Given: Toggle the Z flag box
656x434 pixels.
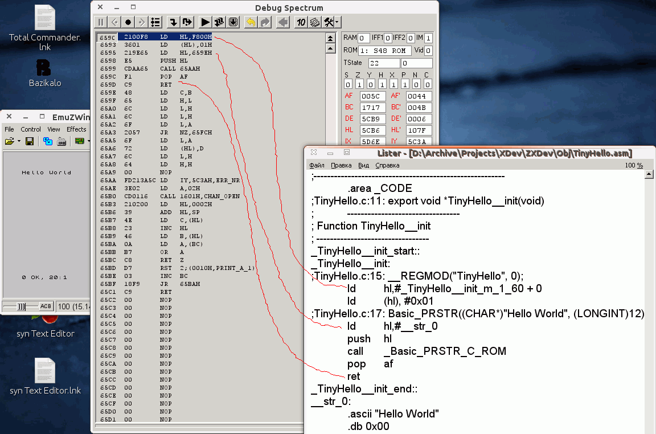Looking at the screenshot, I should pos(359,84).
